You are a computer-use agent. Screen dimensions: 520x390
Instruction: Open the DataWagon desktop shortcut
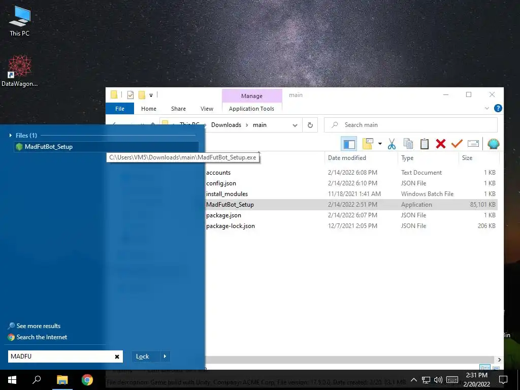(x=20, y=71)
